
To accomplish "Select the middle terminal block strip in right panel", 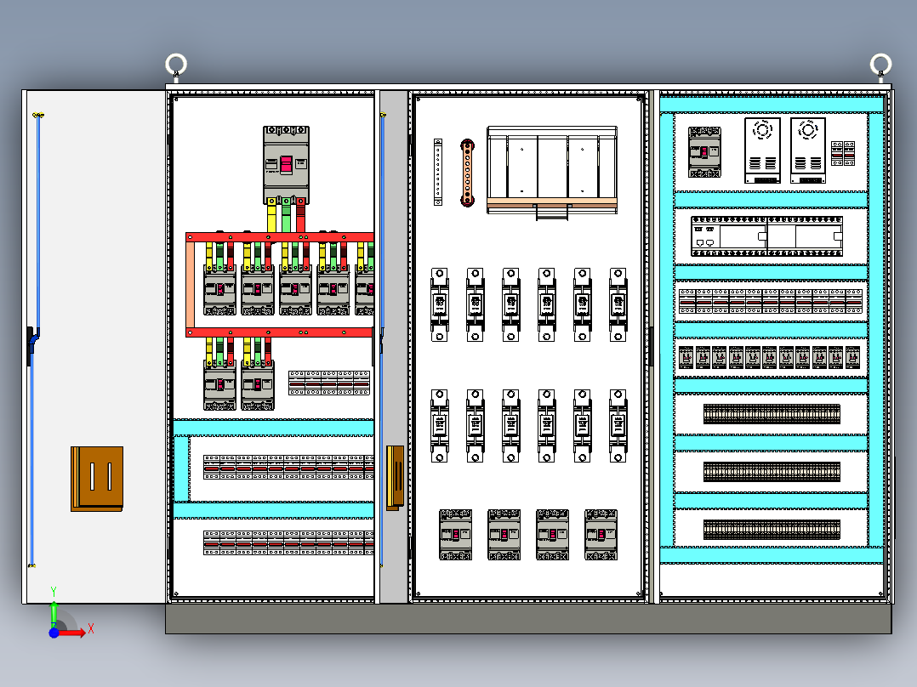I will (x=772, y=472).
